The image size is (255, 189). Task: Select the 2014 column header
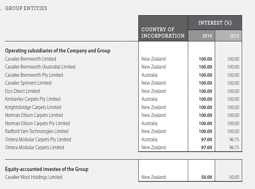click(x=207, y=36)
